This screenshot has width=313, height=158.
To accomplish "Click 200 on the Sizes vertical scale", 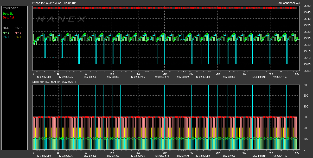I will 306,128.
